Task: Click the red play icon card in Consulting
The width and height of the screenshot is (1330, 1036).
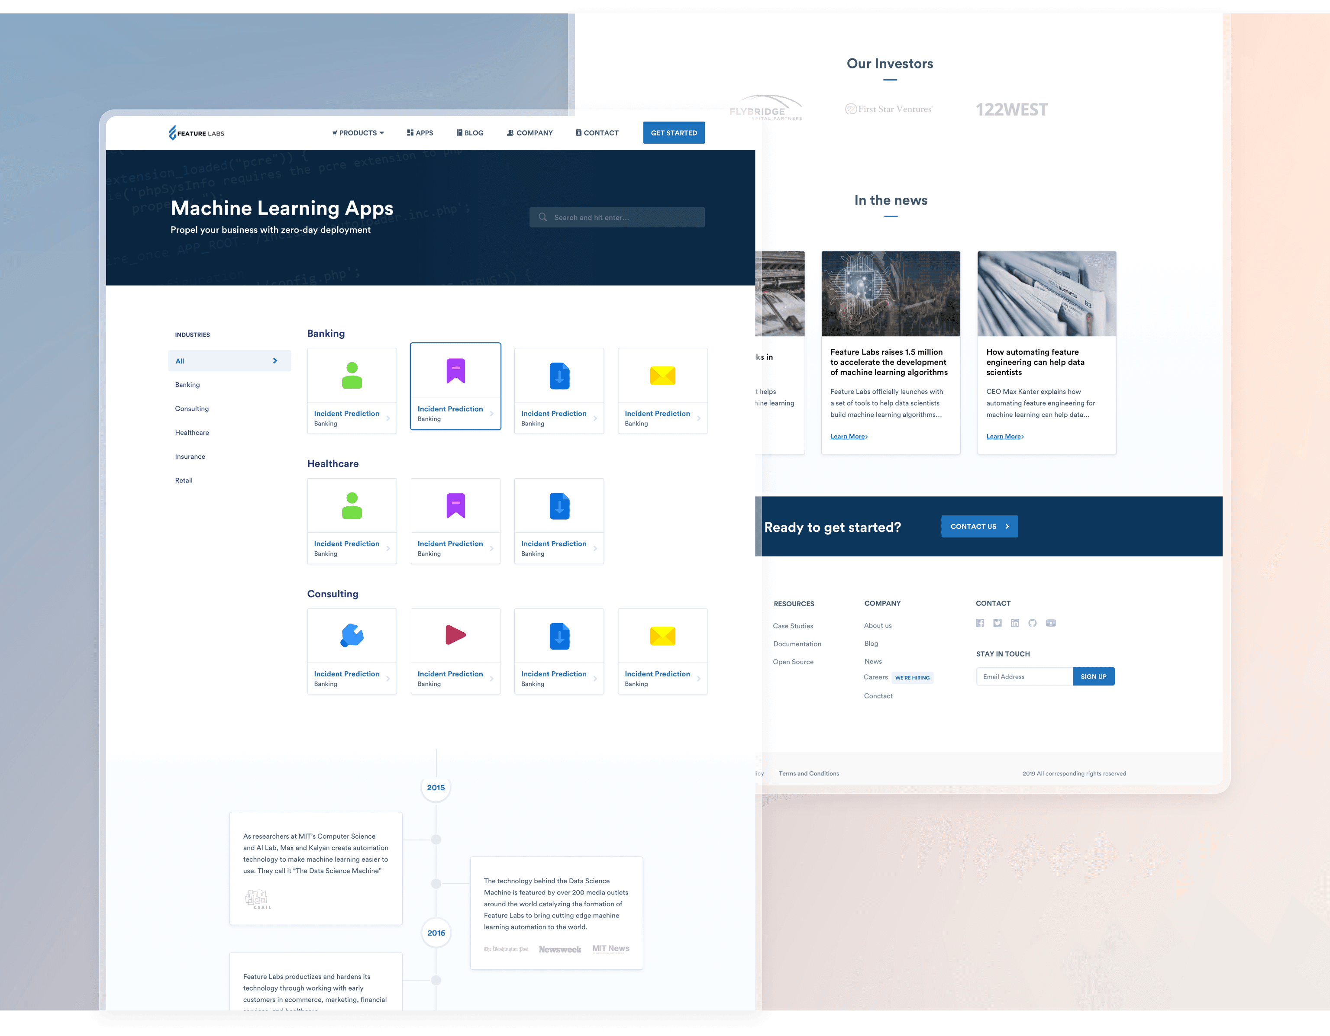Action: click(x=455, y=635)
